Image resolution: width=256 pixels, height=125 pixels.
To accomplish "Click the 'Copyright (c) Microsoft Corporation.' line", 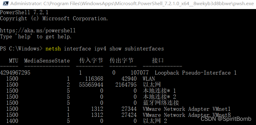I will pos(54,18).
